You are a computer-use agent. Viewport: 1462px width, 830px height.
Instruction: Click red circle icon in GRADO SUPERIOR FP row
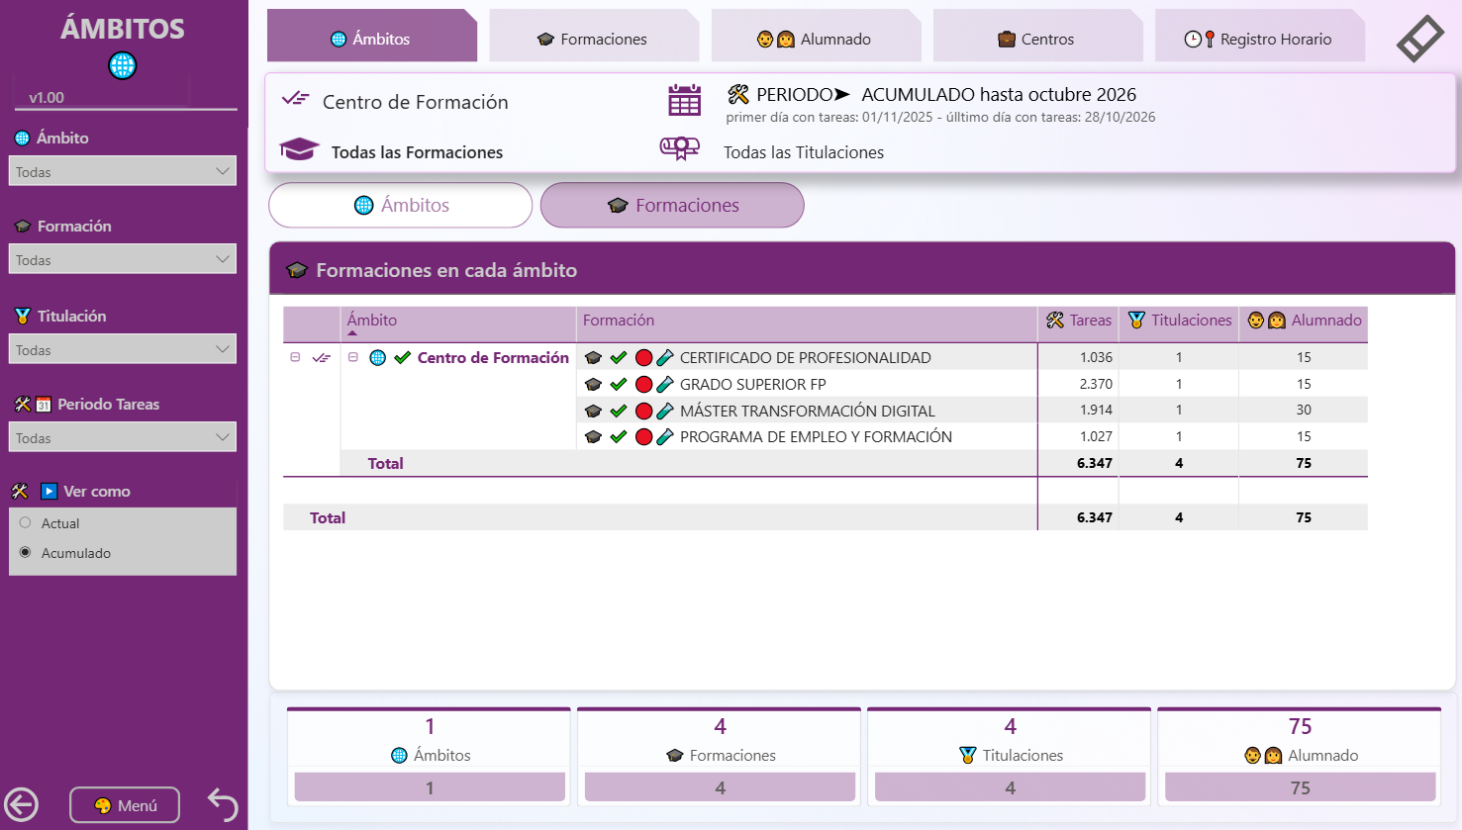click(643, 385)
